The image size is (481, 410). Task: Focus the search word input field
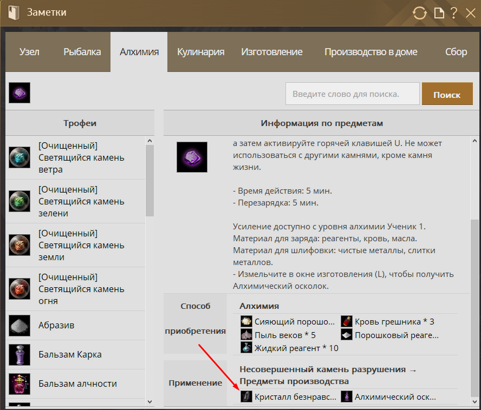point(352,94)
